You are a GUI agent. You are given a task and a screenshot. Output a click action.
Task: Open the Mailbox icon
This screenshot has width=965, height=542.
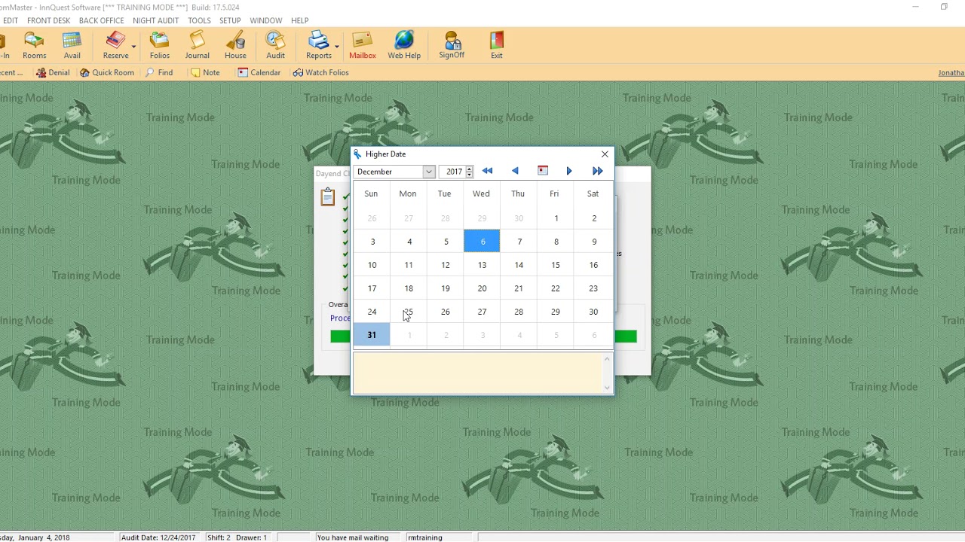[x=363, y=45]
